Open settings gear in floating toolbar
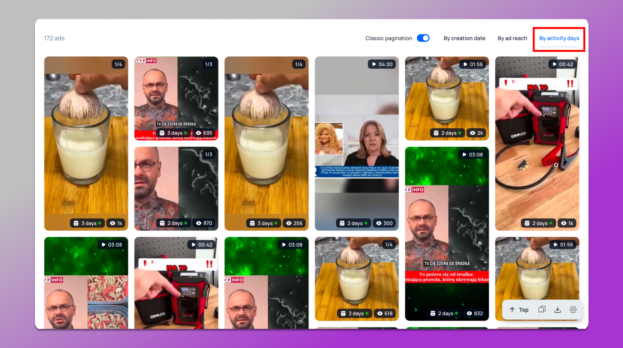The image size is (623, 348). click(573, 310)
